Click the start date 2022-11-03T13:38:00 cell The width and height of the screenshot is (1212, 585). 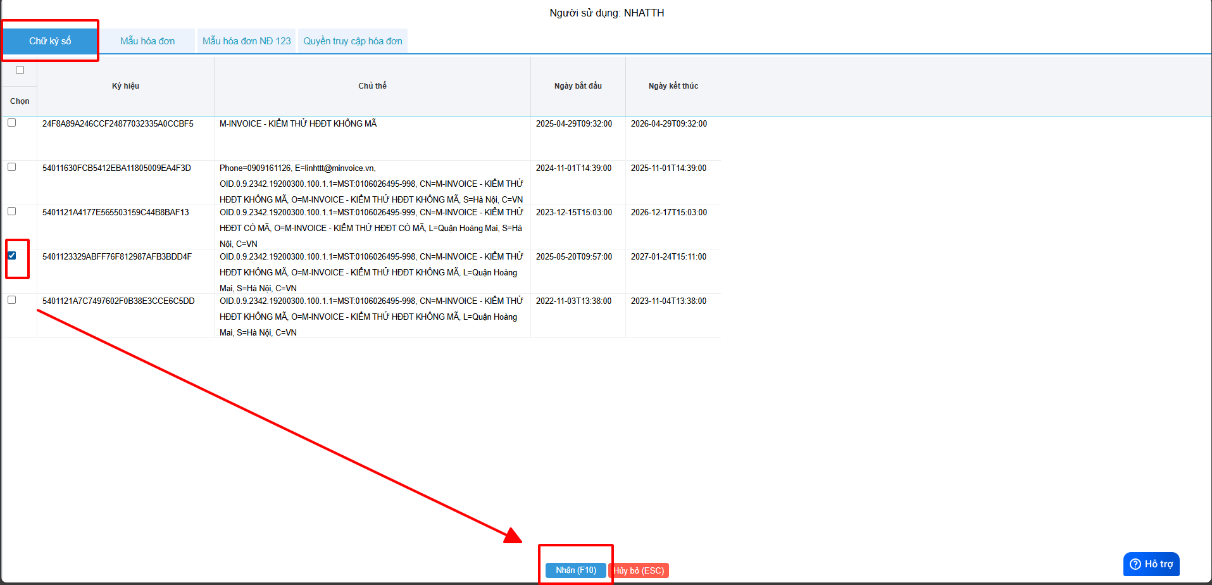pyautogui.click(x=573, y=301)
